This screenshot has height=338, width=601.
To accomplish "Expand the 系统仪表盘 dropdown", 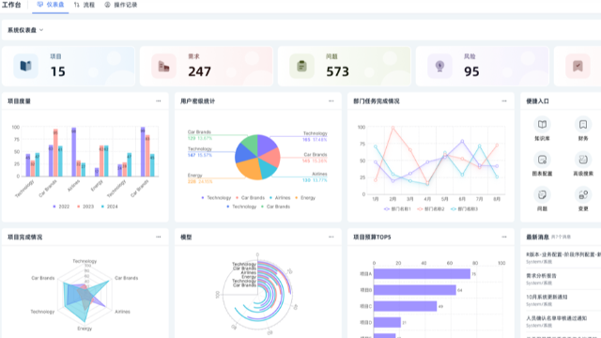I will [25, 30].
